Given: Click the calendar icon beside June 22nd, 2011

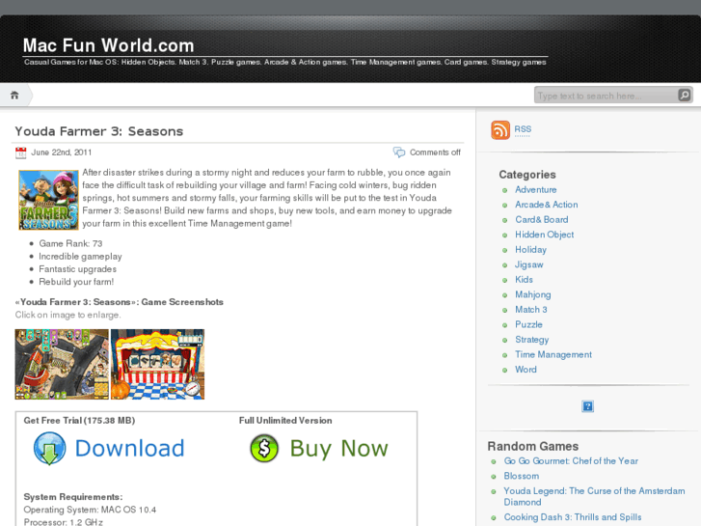Looking at the screenshot, I should point(20,152).
